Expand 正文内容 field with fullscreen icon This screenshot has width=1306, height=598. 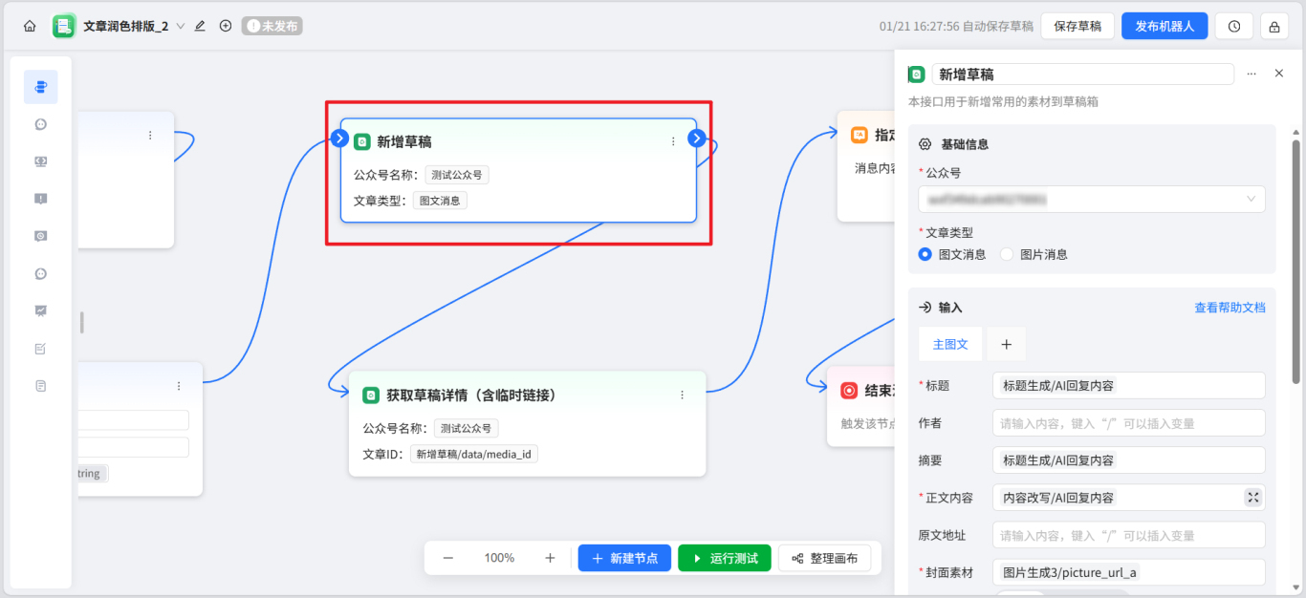point(1252,497)
